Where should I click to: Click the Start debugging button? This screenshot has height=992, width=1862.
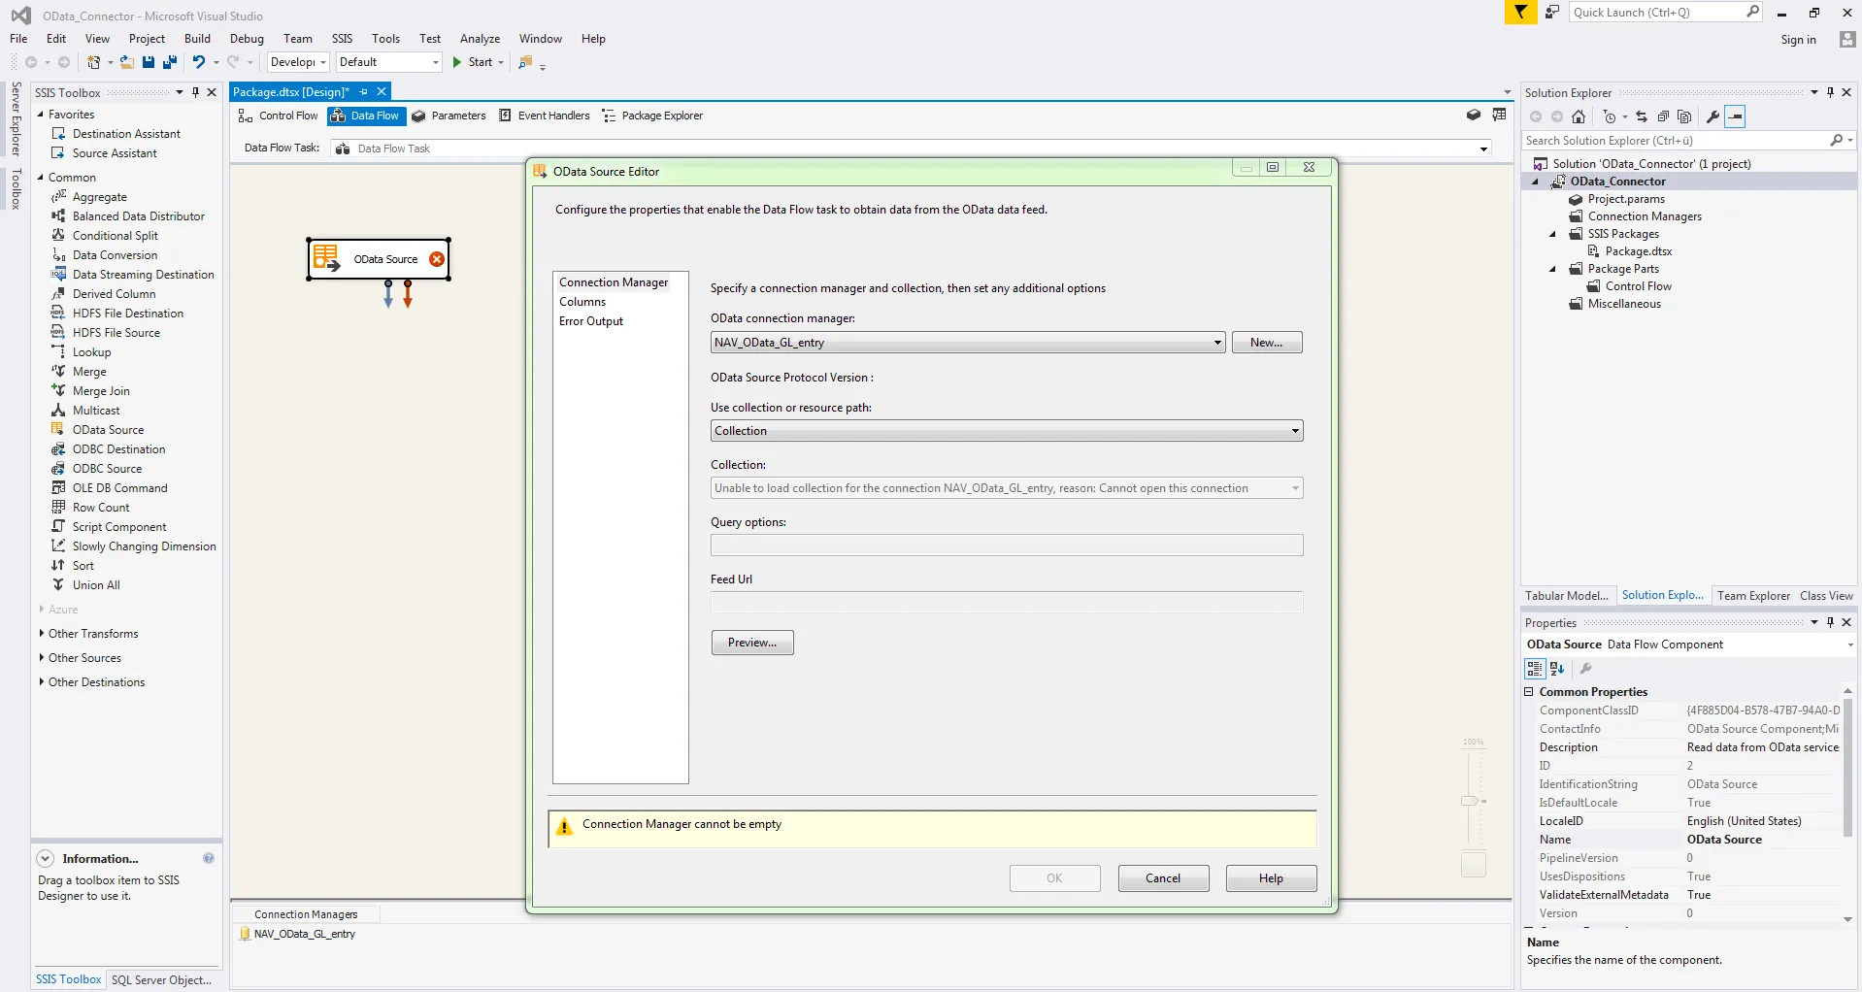click(472, 62)
